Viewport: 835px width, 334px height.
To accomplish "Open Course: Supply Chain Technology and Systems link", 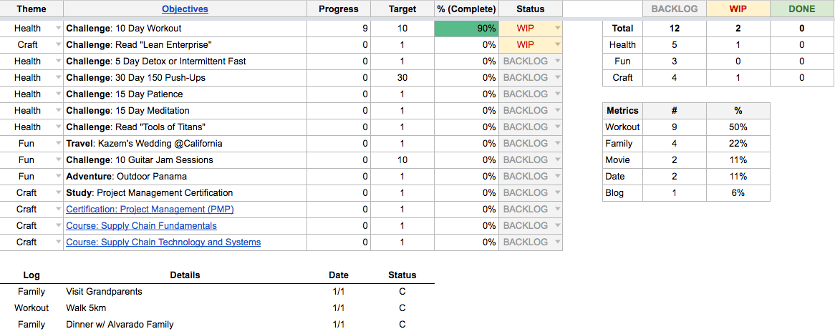I will 163,242.
